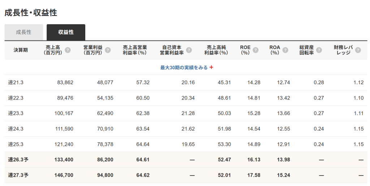Click operating margin value 57.32

[143, 83]
